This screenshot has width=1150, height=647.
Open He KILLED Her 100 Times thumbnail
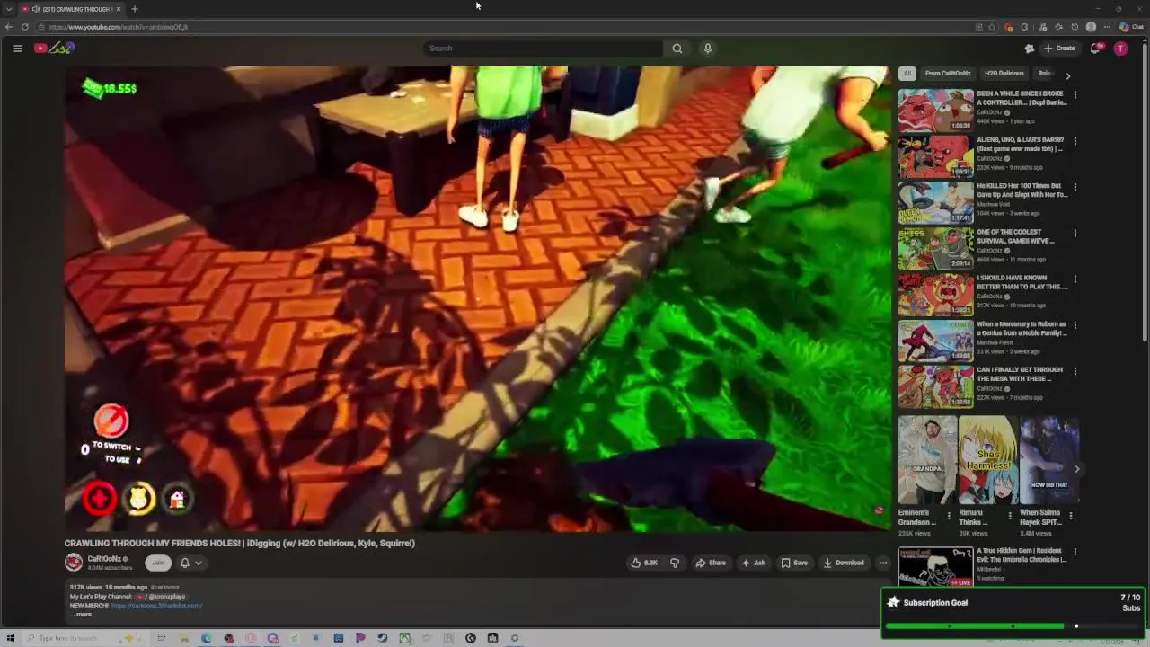[935, 203]
